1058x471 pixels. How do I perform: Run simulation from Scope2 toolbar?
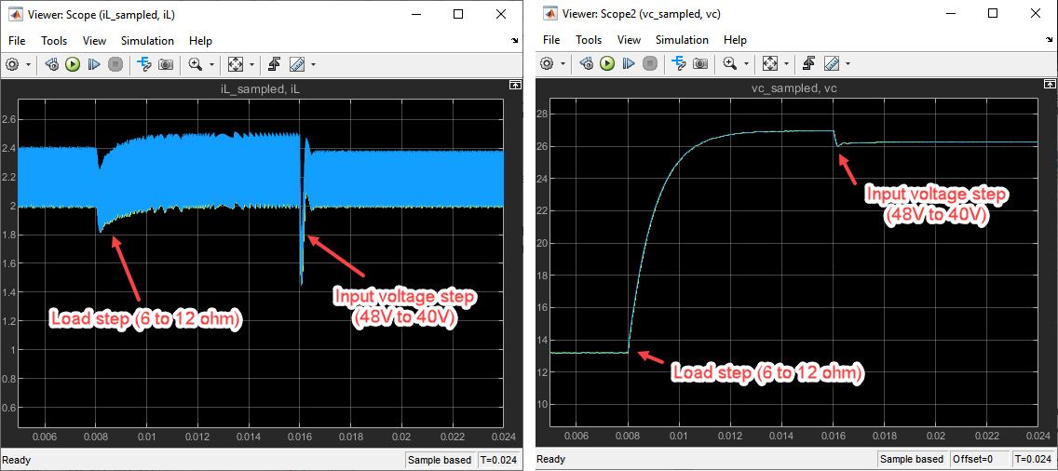pyautogui.click(x=608, y=63)
